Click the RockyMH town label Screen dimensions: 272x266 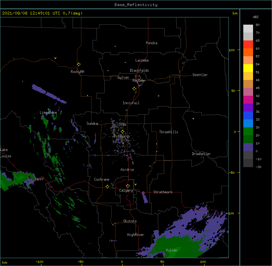pyautogui.click(x=77, y=72)
